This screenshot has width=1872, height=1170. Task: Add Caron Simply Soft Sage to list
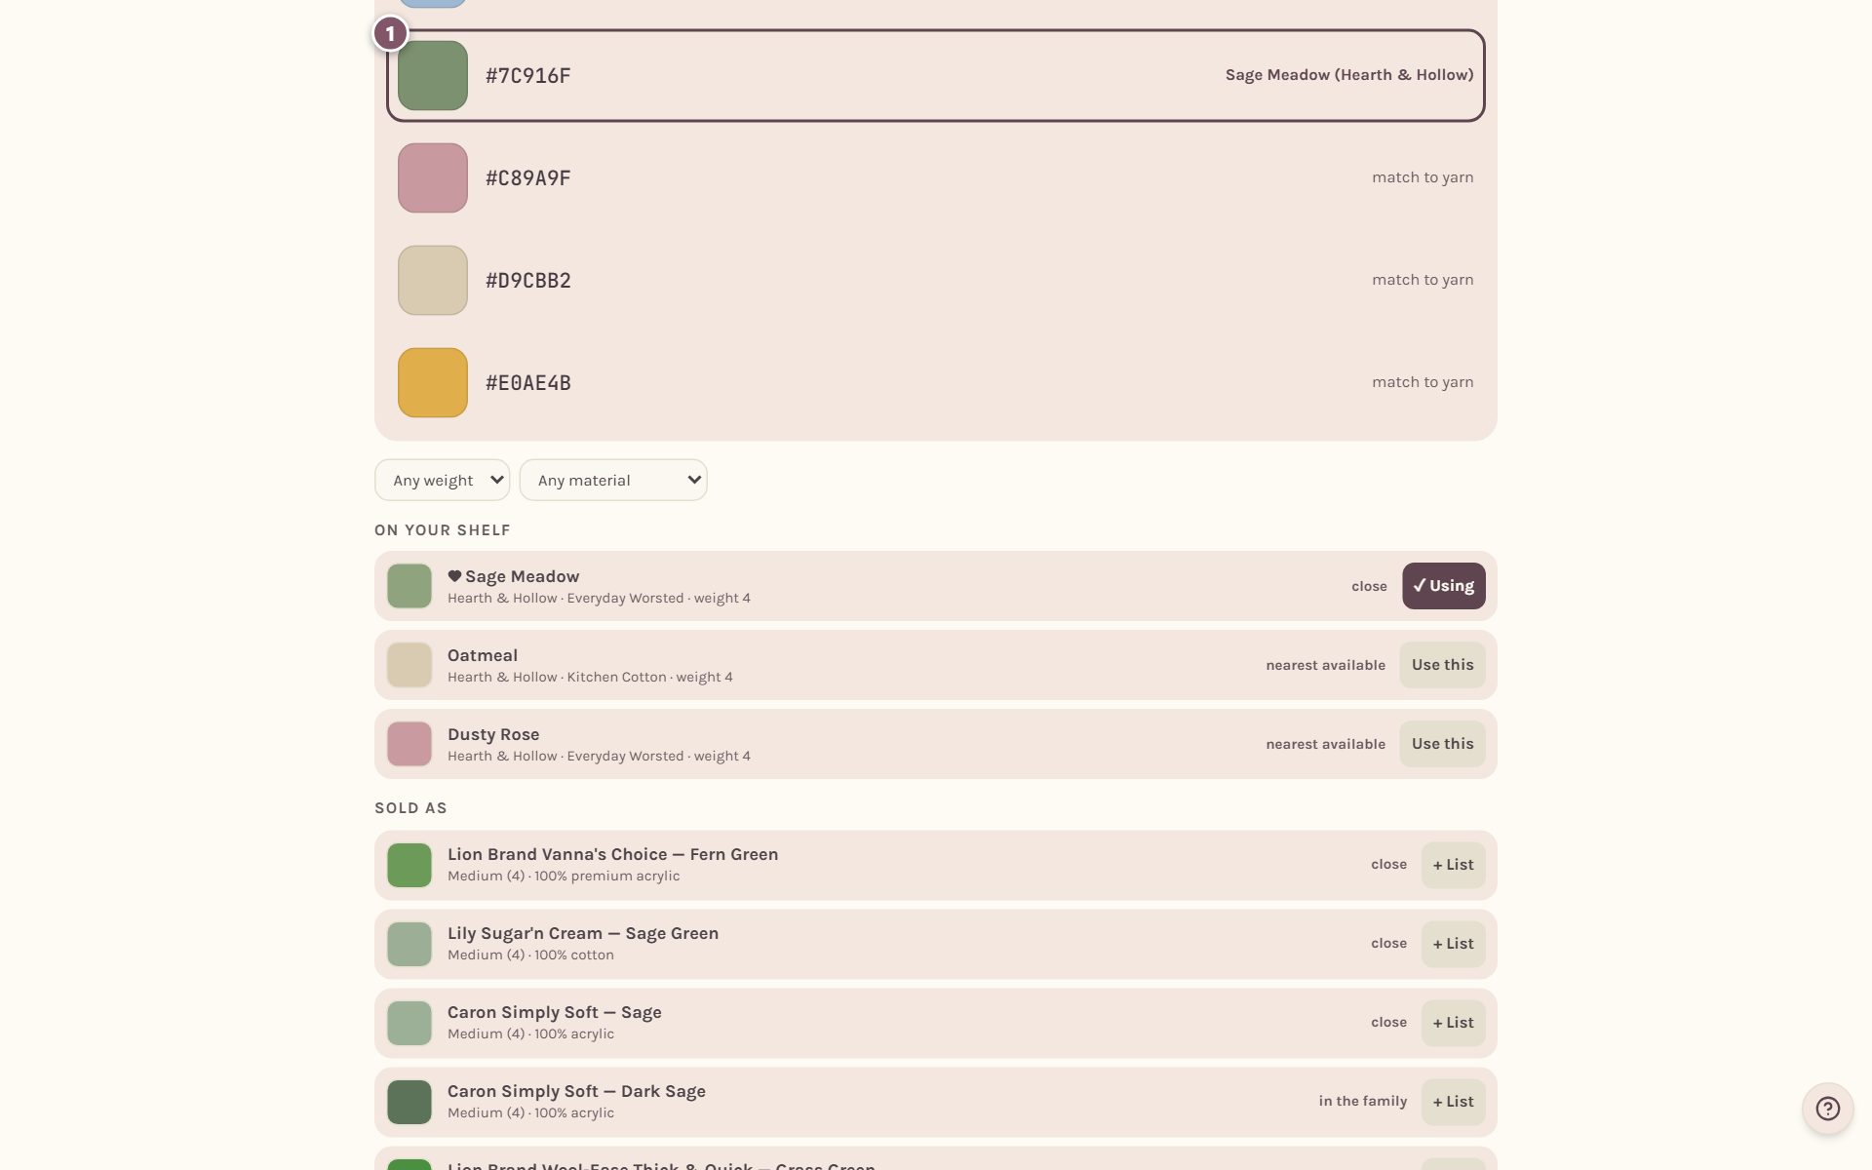pos(1453,1023)
